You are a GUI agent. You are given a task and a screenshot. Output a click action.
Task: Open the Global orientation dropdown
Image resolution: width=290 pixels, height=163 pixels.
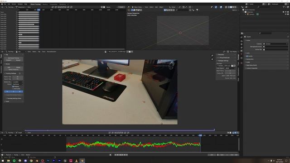(x=173, y=7)
